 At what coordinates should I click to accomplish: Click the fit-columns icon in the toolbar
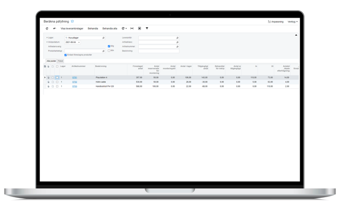(x=132, y=28)
